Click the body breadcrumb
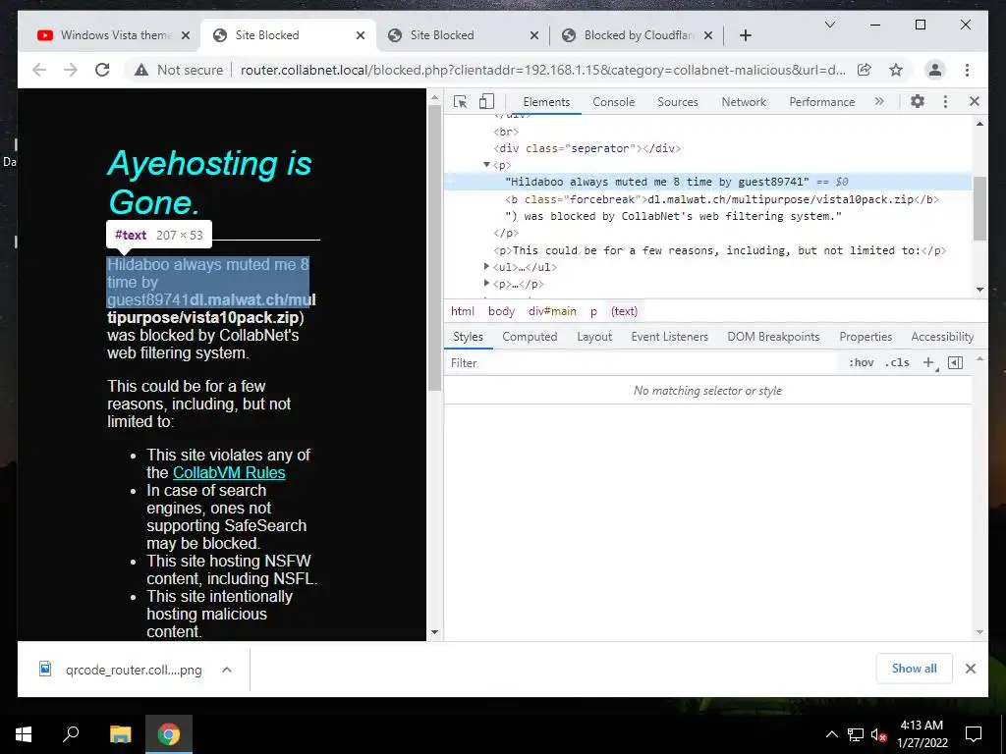The height and width of the screenshot is (754, 1006). click(x=501, y=311)
